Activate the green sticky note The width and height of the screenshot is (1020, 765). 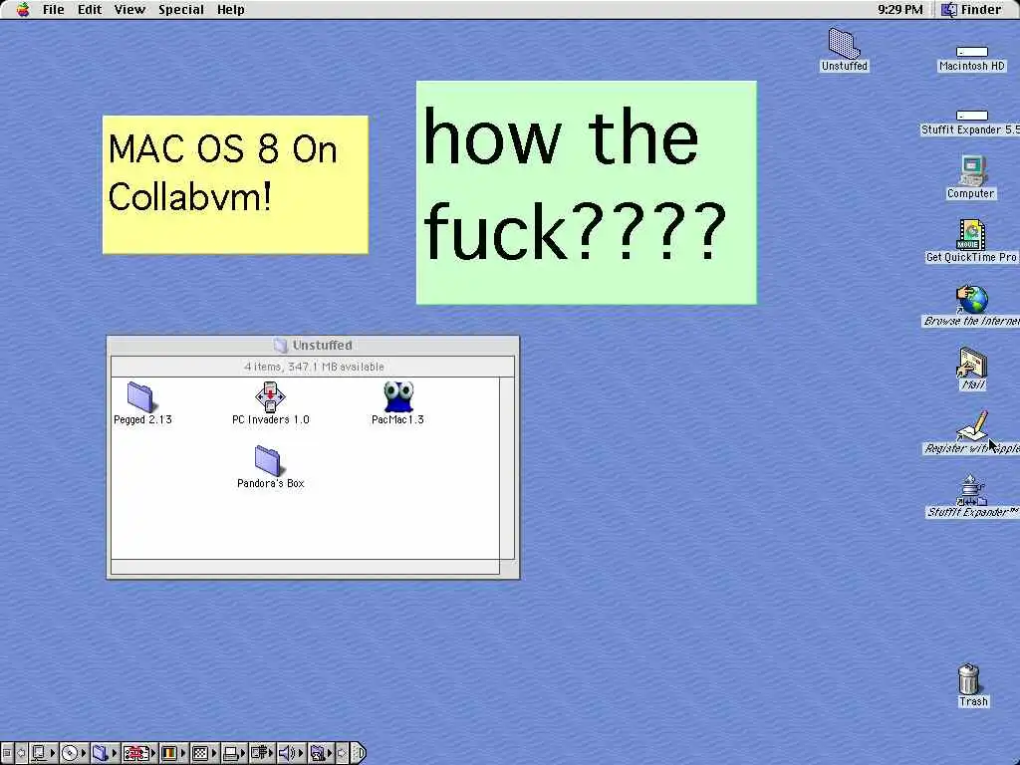click(x=586, y=192)
